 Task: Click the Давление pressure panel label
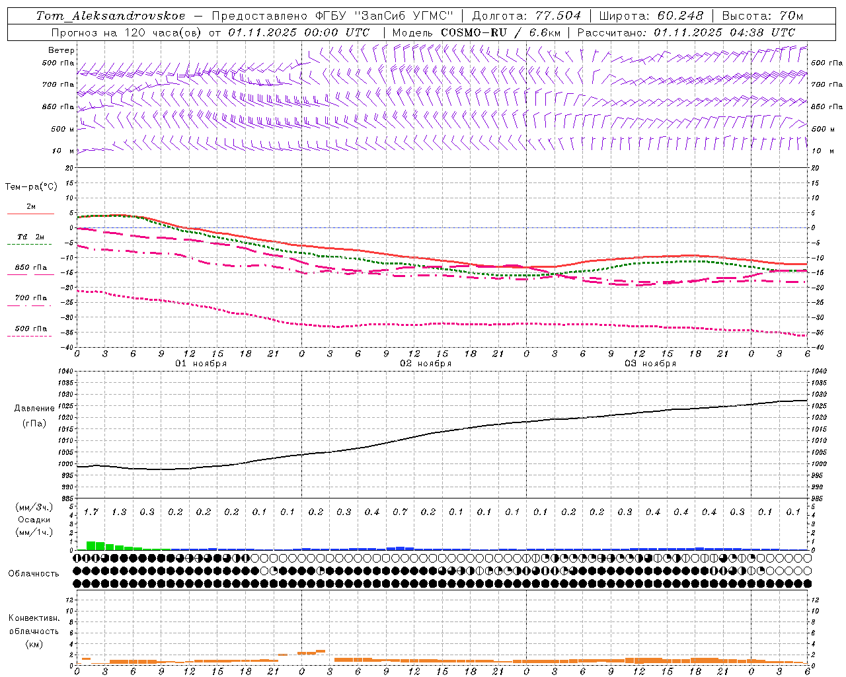point(34,409)
